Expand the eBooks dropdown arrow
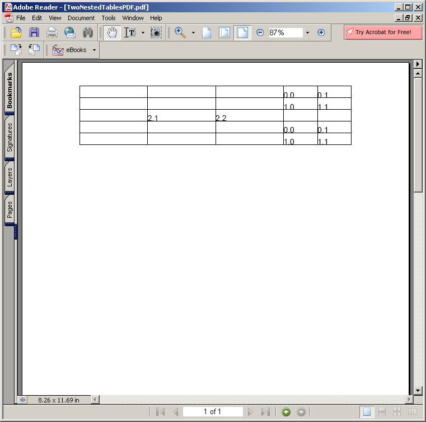 tap(94, 50)
